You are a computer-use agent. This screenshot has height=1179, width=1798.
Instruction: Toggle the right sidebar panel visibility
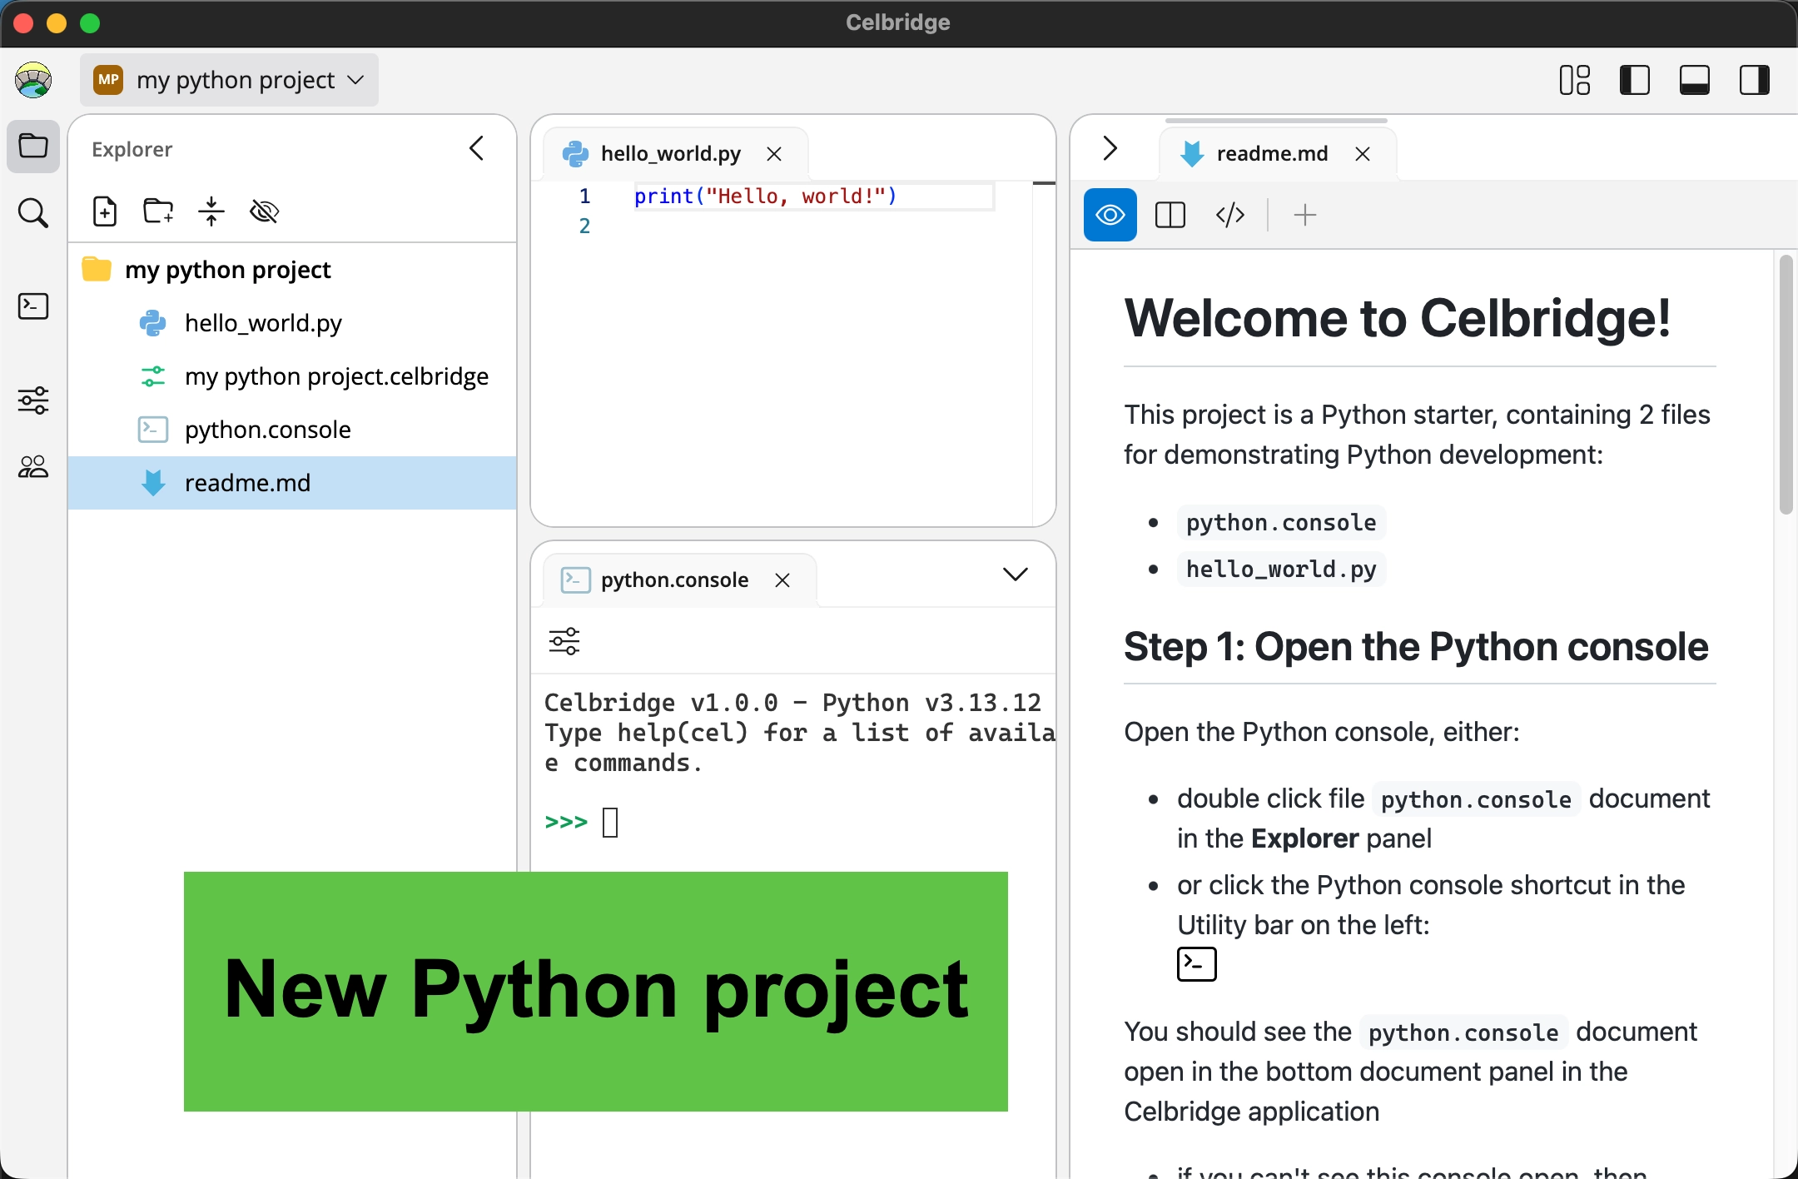(1755, 80)
